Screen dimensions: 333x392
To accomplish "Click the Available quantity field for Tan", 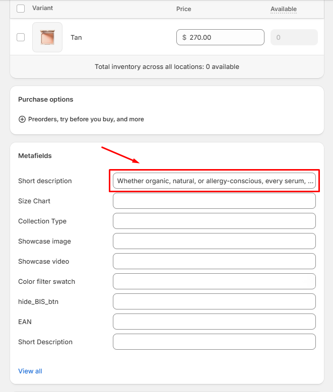I will click(294, 37).
